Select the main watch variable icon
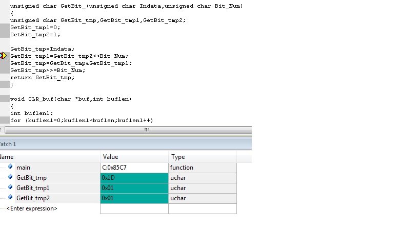Image resolution: width=420 pixels, height=235 pixels. pos(10,167)
